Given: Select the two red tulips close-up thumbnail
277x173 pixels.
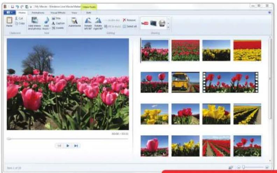Looking at the screenshot, I should (154, 82).
